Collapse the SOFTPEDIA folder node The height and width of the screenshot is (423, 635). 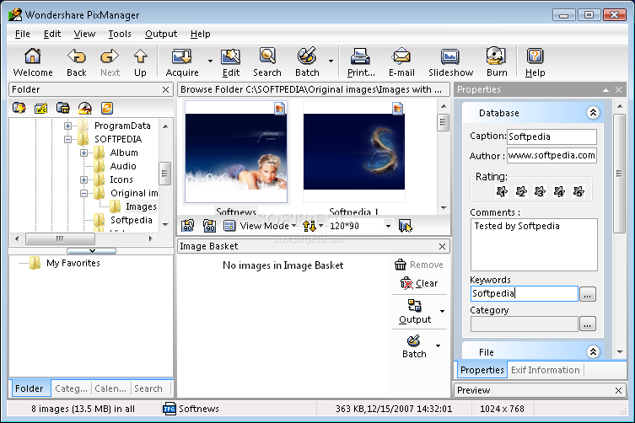click(x=67, y=139)
